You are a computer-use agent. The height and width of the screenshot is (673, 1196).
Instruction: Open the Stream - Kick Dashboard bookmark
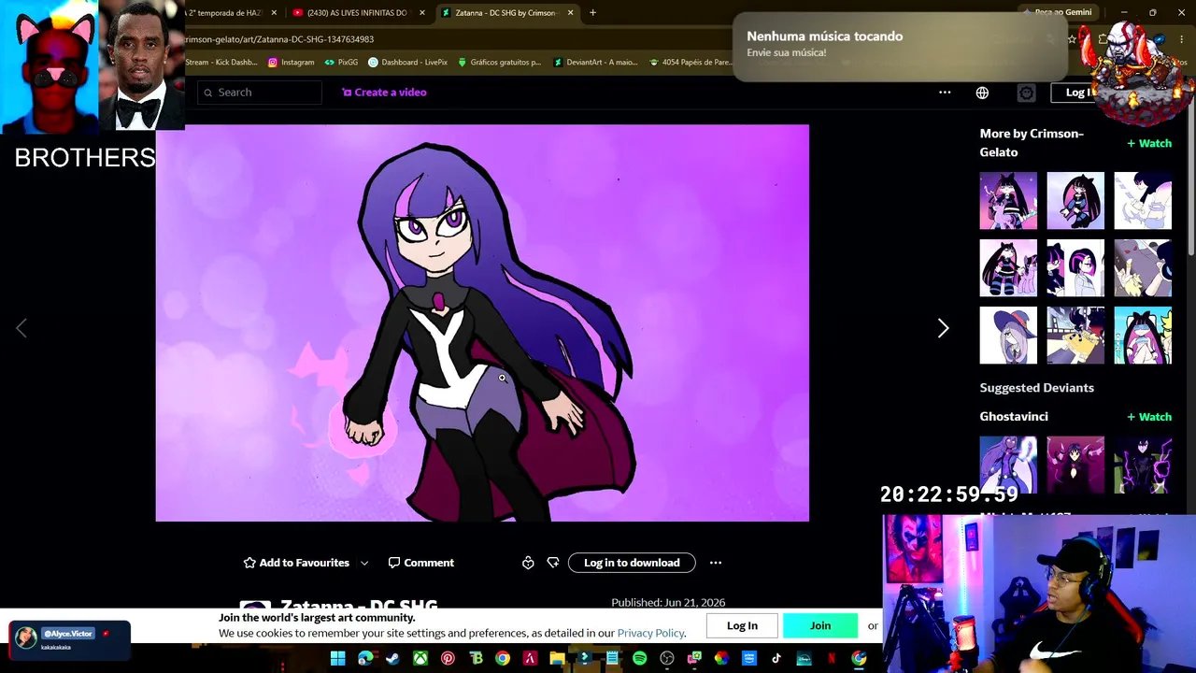coord(221,63)
